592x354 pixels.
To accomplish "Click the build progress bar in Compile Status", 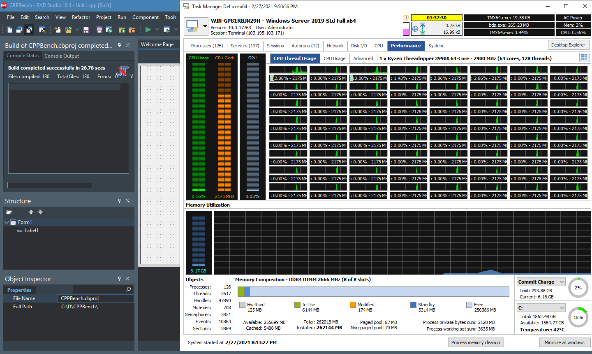I will pyautogui.click(x=50, y=185).
